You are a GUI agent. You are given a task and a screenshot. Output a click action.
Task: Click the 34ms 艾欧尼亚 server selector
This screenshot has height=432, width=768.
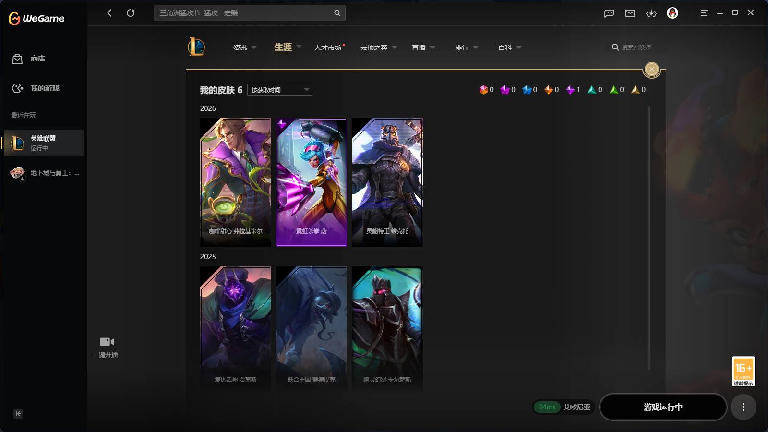pyautogui.click(x=564, y=407)
